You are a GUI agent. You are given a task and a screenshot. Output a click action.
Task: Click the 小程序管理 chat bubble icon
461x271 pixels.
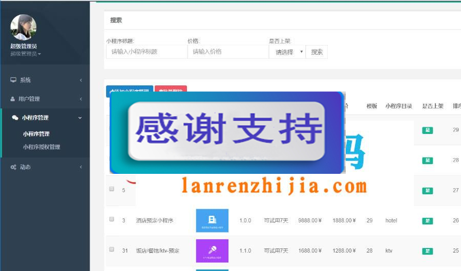(15, 118)
